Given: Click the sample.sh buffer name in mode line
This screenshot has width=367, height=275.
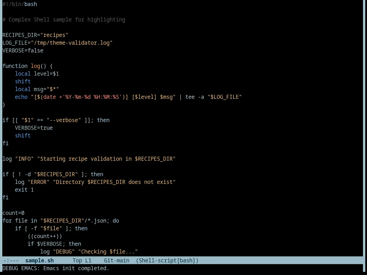Looking at the screenshot, I should [40, 260].
